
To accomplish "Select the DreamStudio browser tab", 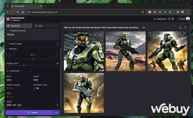I will click(x=27, y=6).
